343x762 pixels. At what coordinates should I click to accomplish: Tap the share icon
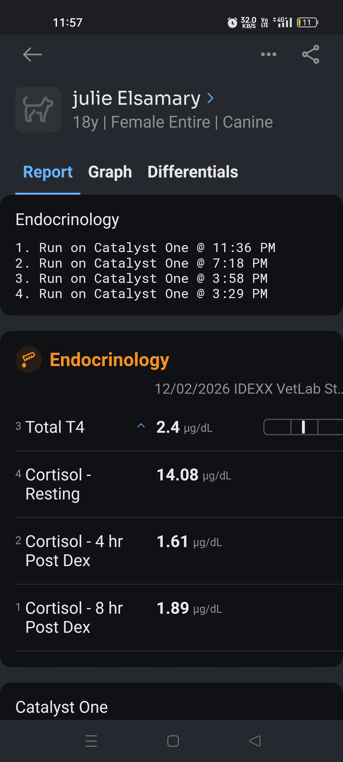311,54
